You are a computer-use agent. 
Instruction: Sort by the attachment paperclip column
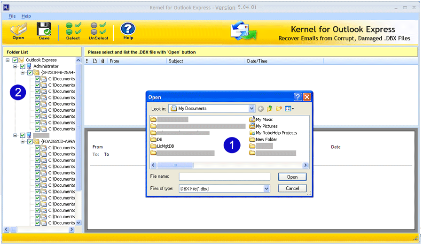coord(102,61)
